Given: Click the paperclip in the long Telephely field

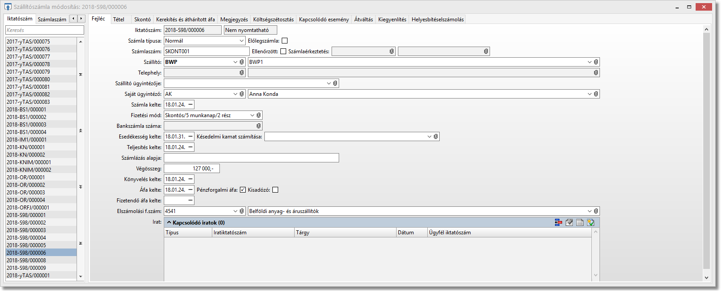Looking at the screenshot, I should (596, 73).
